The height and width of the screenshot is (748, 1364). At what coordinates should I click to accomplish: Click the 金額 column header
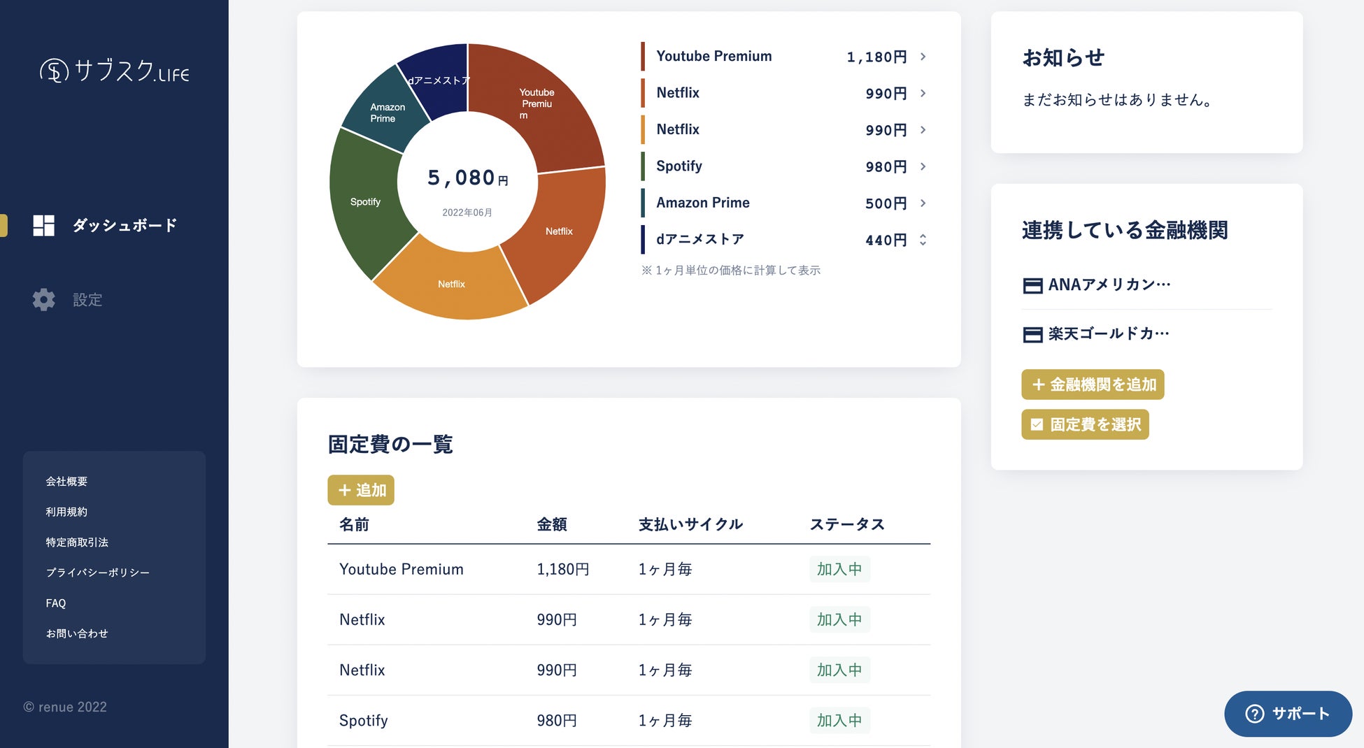coord(552,524)
